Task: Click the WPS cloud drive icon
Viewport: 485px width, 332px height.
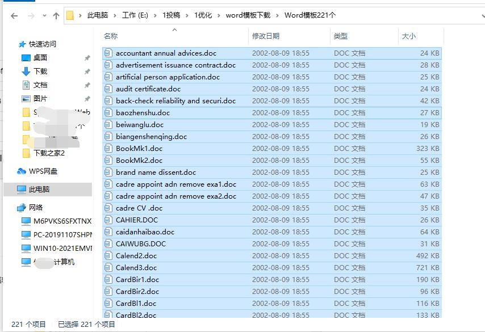Action: [22, 171]
